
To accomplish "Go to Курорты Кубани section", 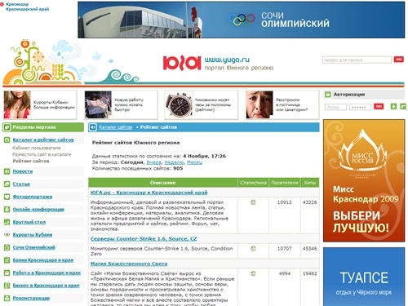I will [33, 235].
